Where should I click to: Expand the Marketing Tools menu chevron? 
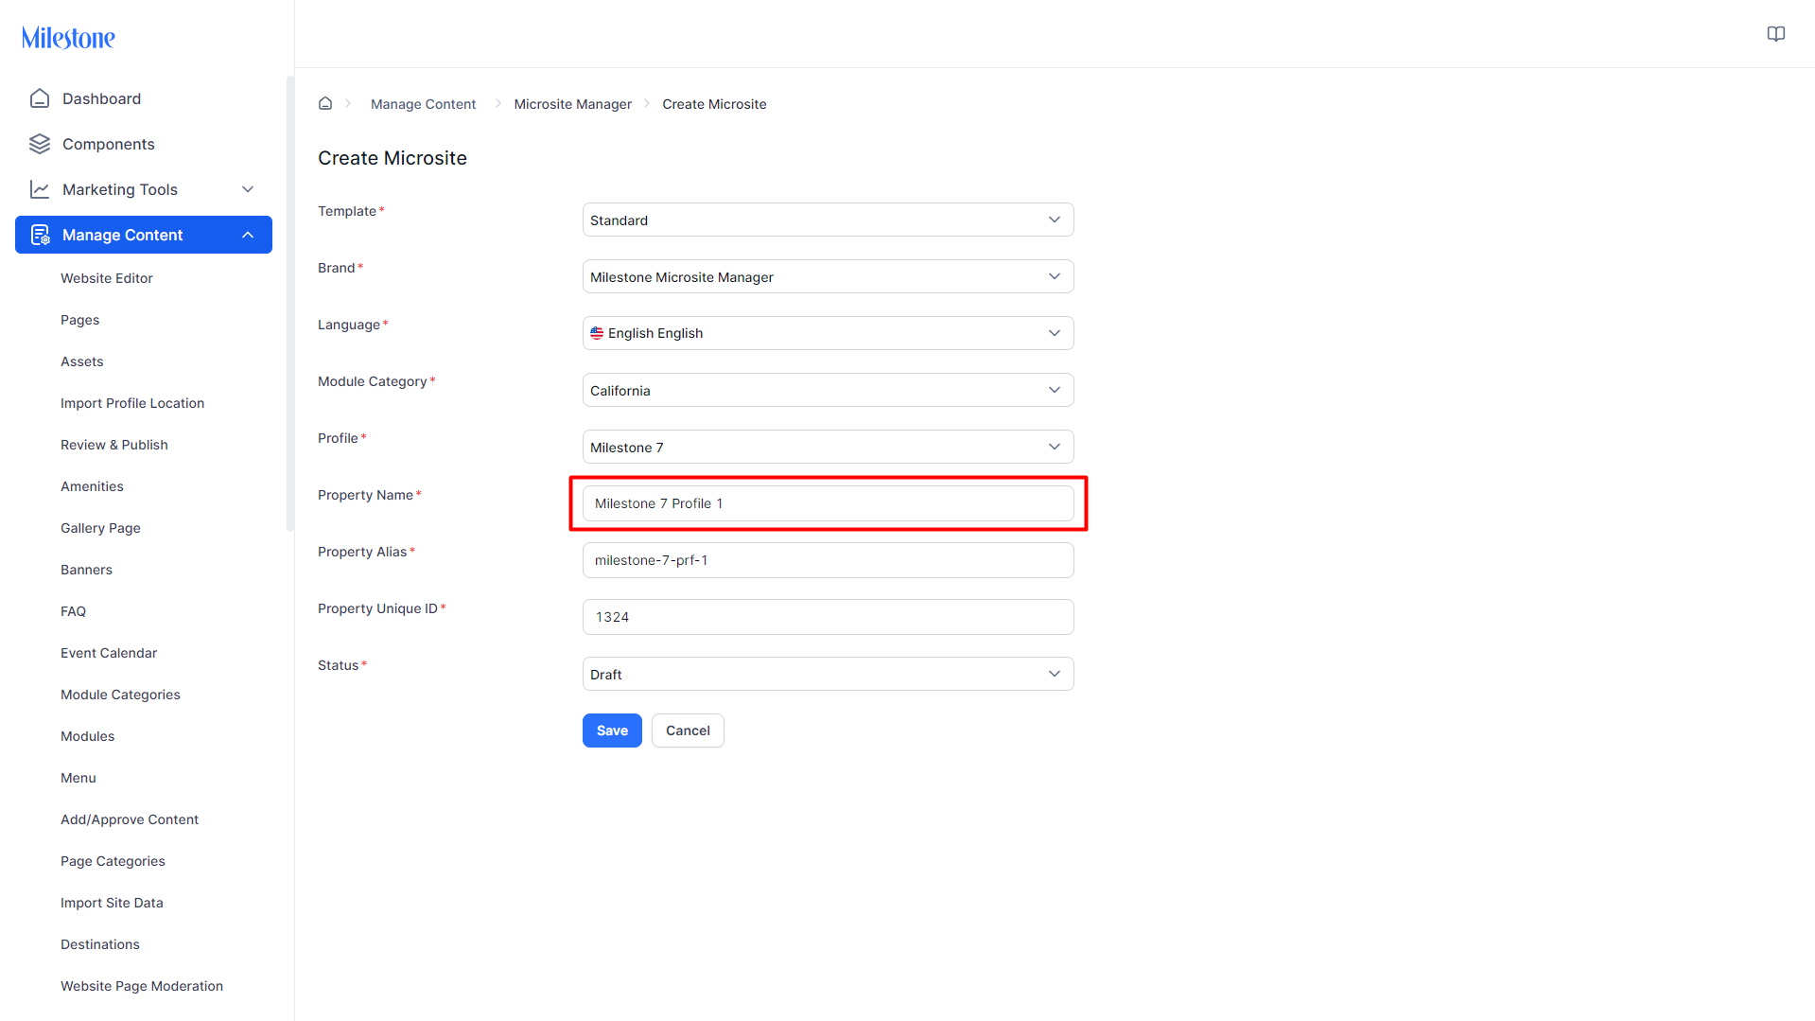pyautogui.click(x=248, y=189)
